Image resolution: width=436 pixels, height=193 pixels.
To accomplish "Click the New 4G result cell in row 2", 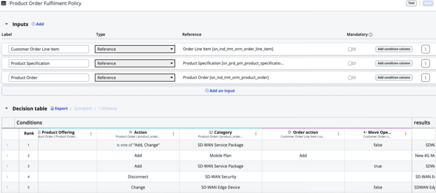I will 424,156.
